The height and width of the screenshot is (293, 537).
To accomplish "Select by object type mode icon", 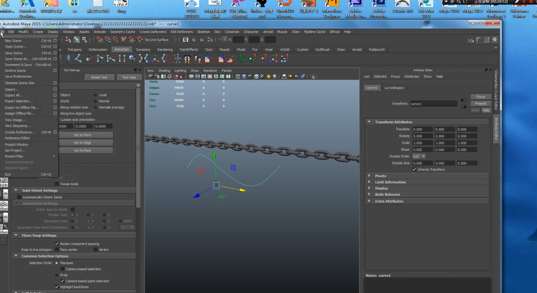I will click(x=76, y=39).
